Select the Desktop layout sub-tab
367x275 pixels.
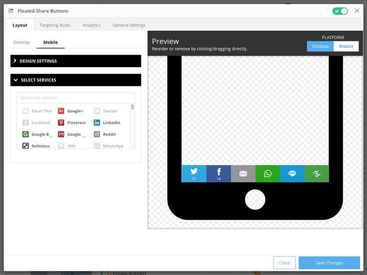[22, 42]
